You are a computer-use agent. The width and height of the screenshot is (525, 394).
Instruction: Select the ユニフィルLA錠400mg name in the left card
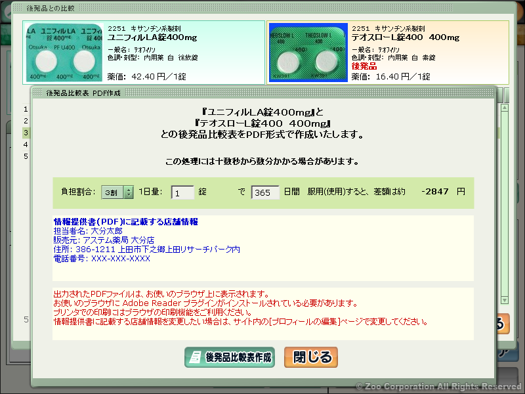(x=152, y=37)
